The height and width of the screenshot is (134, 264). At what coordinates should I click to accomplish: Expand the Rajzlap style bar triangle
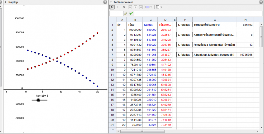click(x=6, y=2)
